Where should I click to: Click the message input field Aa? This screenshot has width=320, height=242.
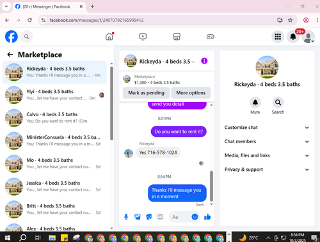click(x=180, y=217)
